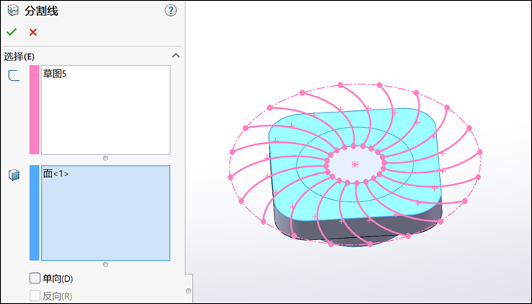Click the panel splitter handle at right edge
Screen dimensions: 532x304
[188, 290]
